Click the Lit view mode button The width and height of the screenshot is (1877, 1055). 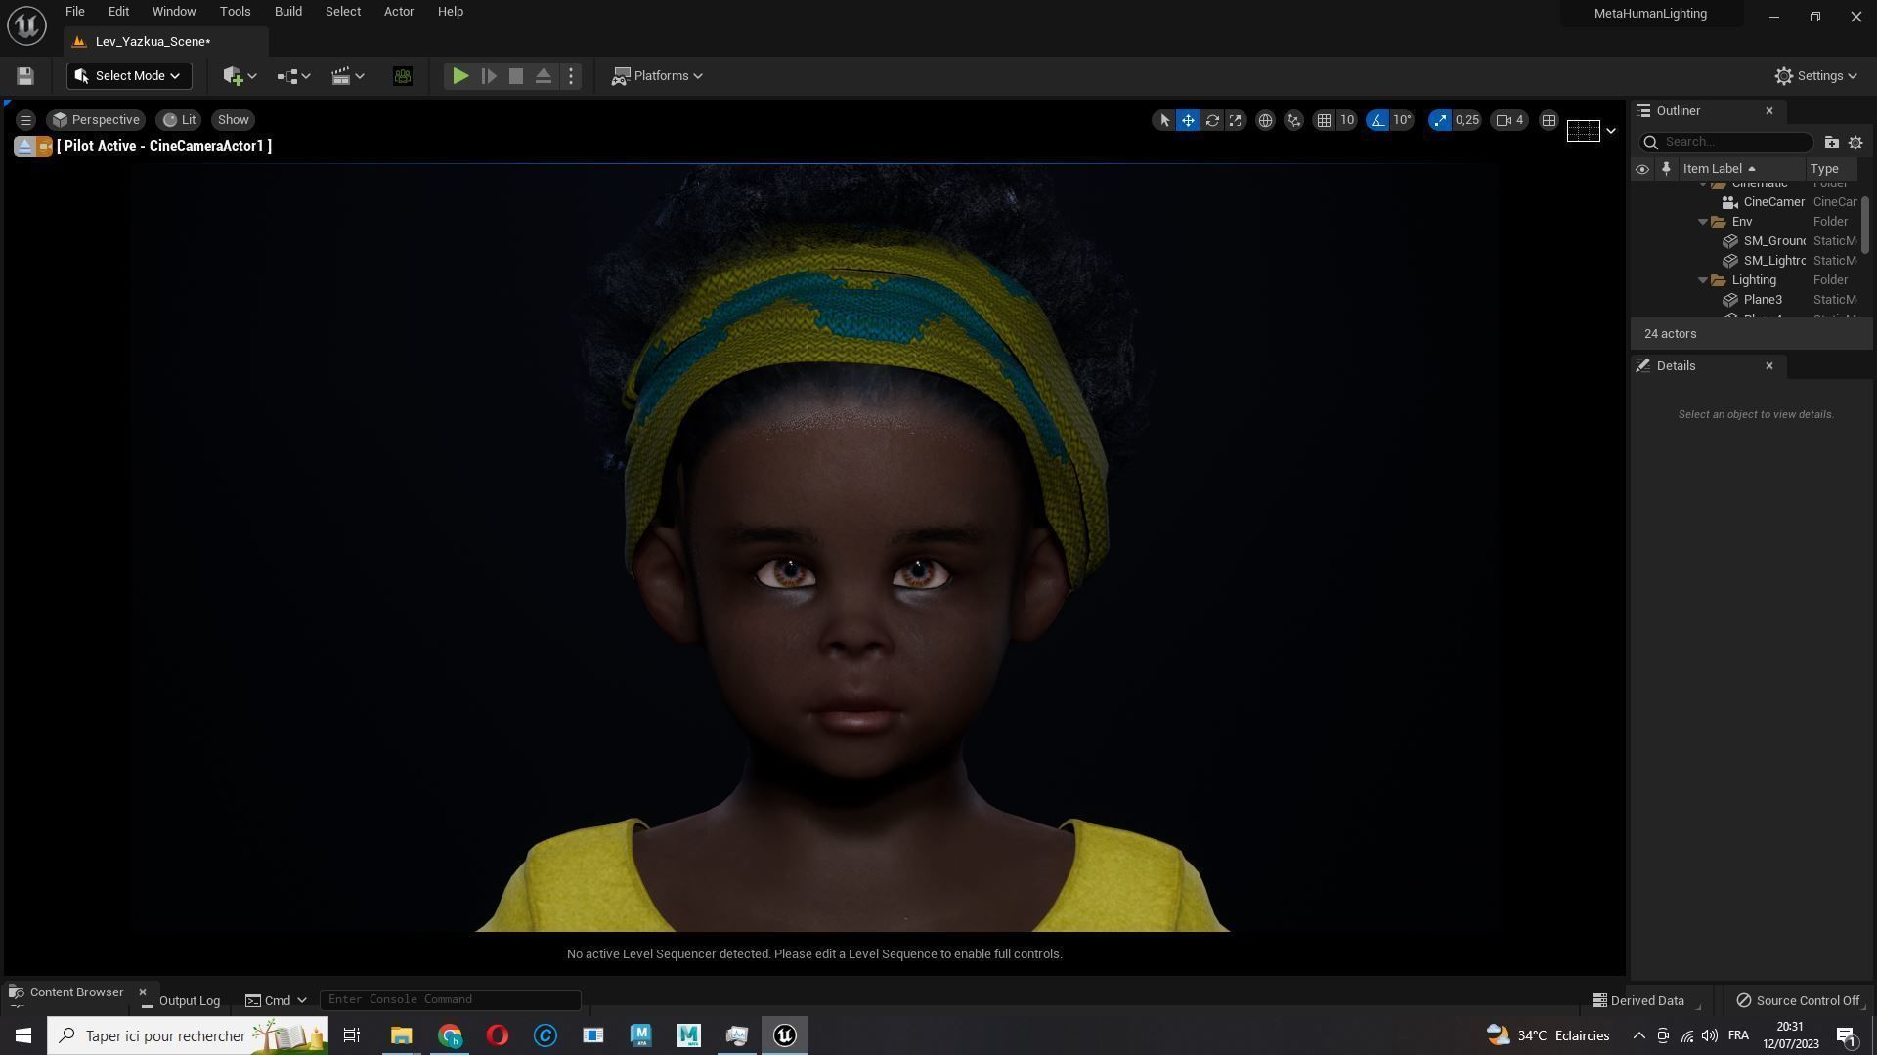click(x=179, y=120)
